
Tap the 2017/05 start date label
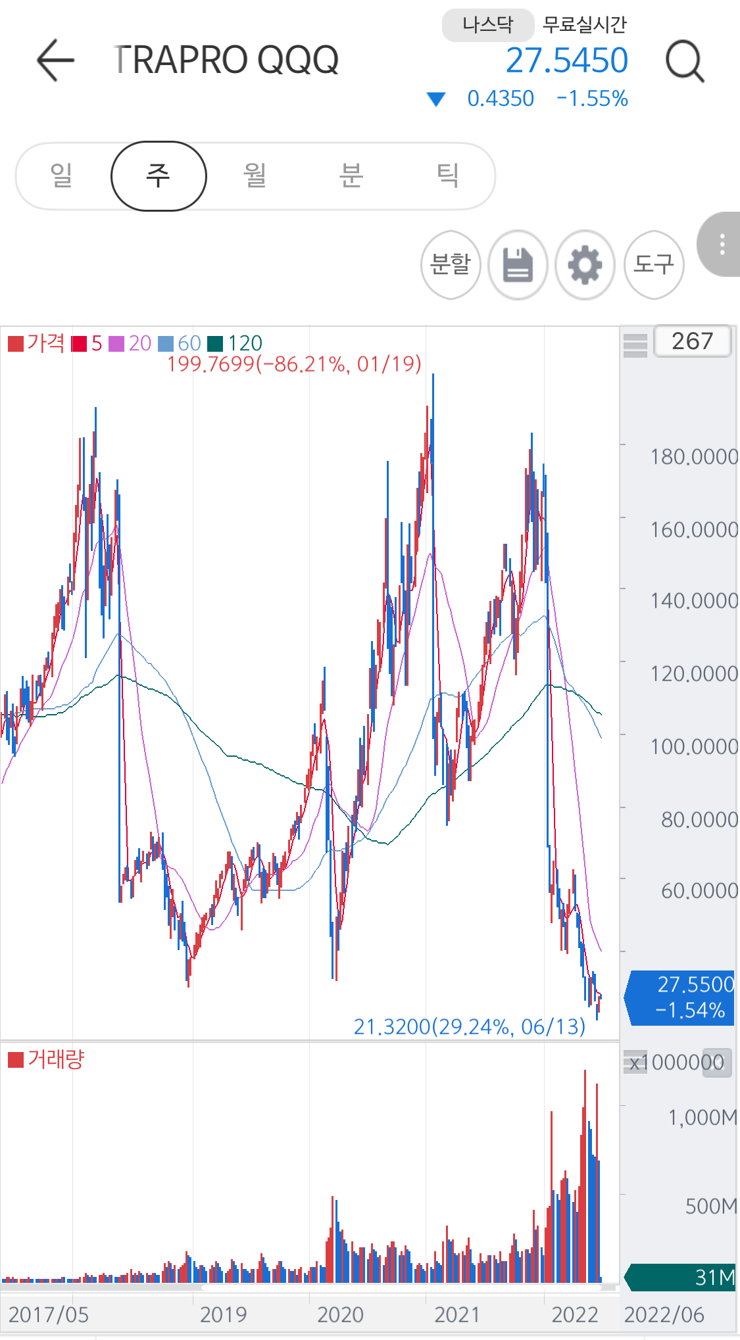tap(49, 1314)
